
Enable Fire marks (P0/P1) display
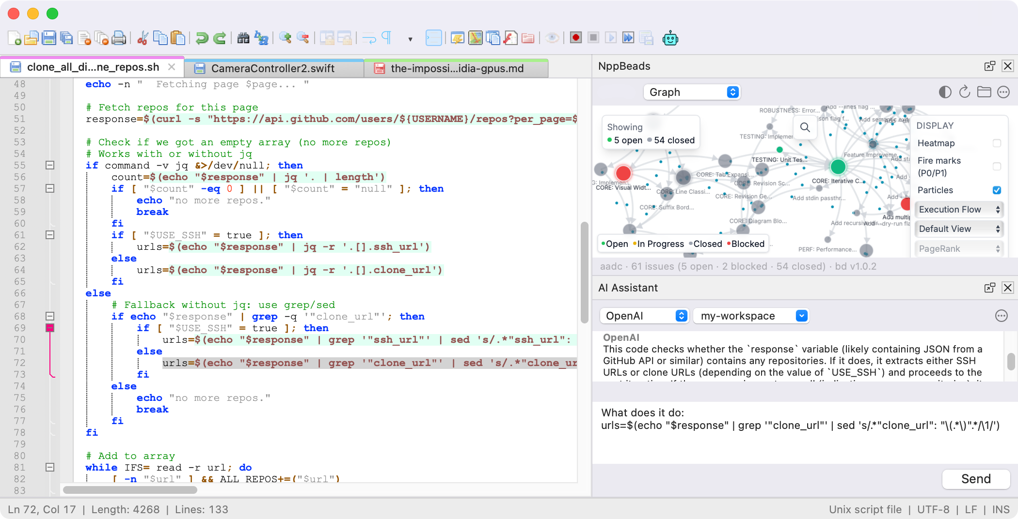tap(997, 166)
